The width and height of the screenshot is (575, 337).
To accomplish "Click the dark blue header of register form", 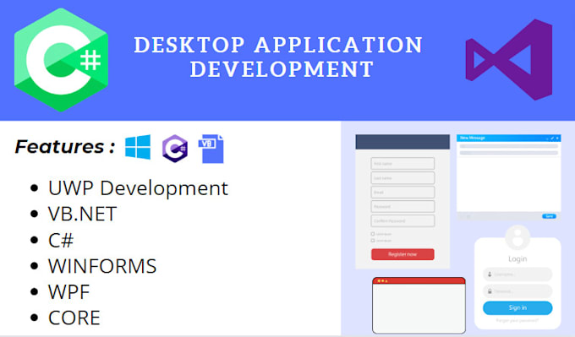I will (x=402, y=142).
